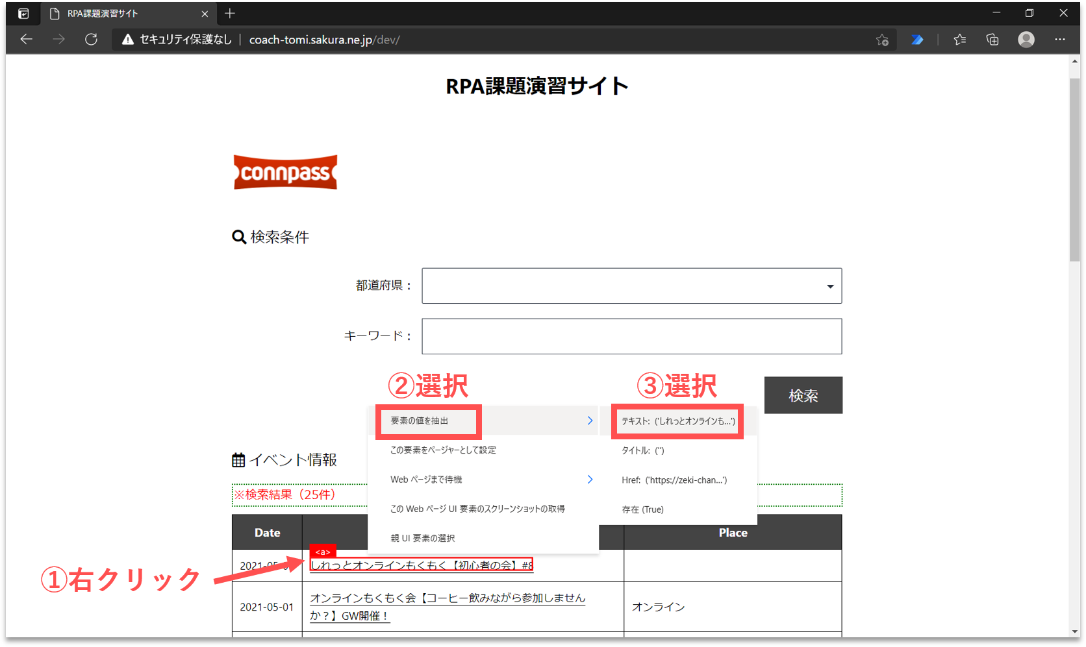Open the Favorites star list icon
This screenshot has width=1086, height=647.
[x=960, y=40]
